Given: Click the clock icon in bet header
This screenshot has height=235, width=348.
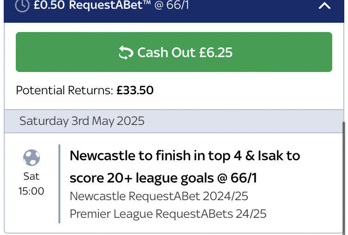Looking at the screenshot, I should pos(22,6).
